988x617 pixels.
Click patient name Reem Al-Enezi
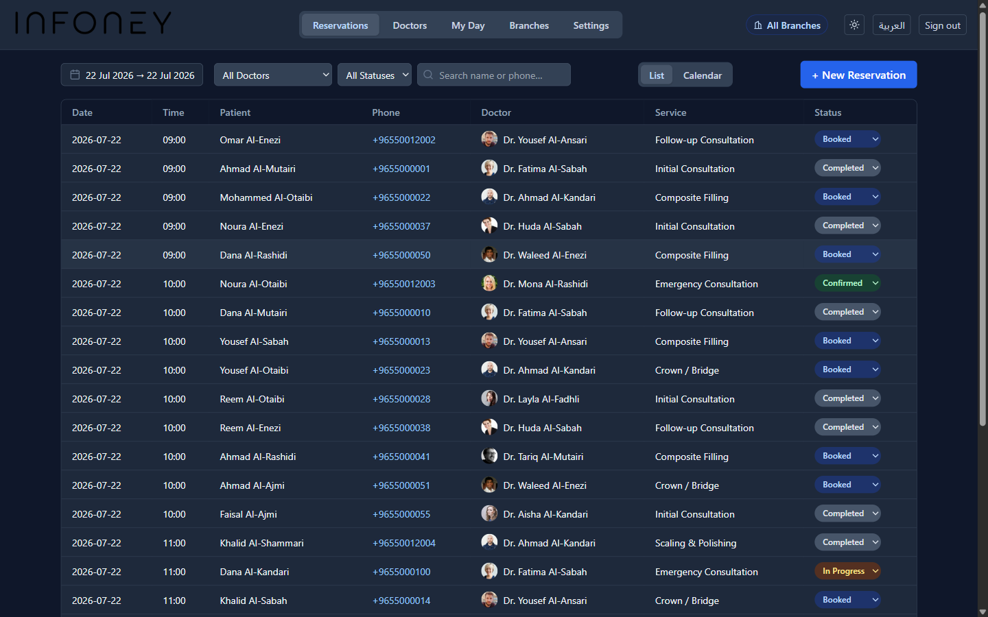coord(250,428)
